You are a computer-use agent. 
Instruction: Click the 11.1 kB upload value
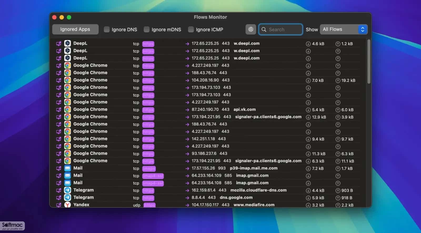point(348,161)
